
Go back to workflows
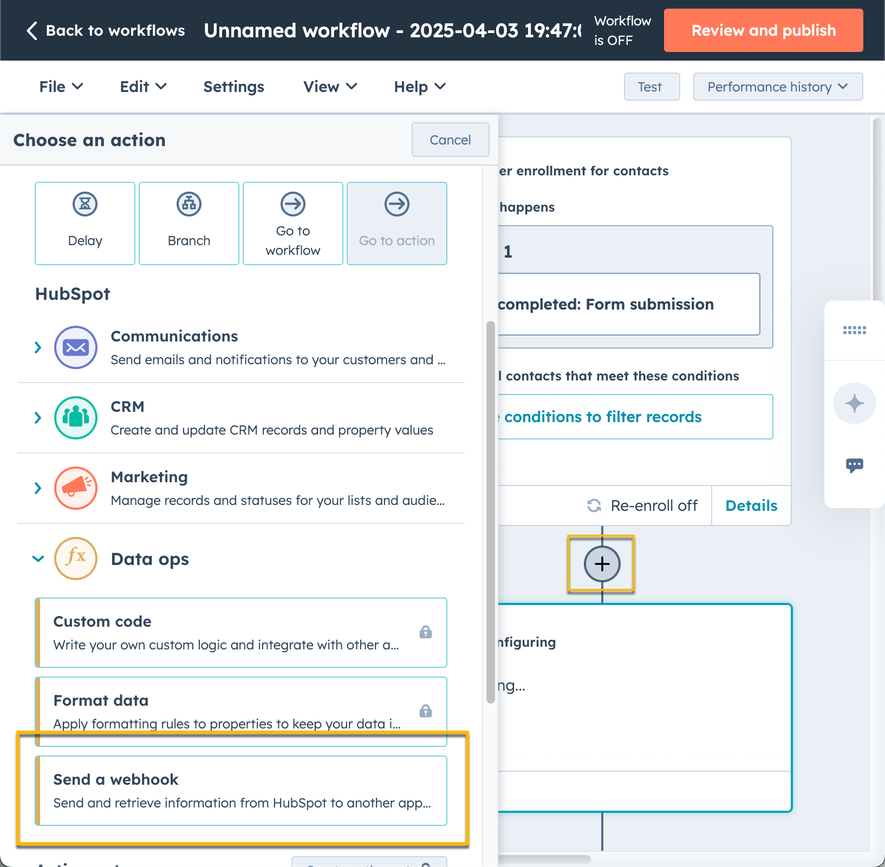tap(106, 31)
